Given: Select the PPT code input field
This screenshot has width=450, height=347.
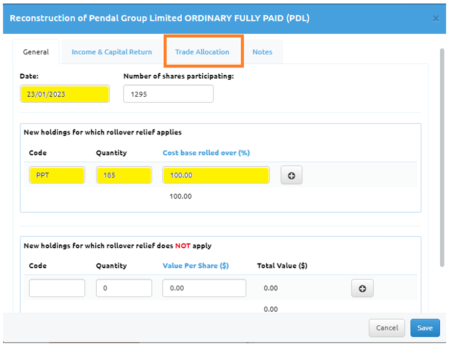Looking at the screenshot, I should [x=57, y=175].
